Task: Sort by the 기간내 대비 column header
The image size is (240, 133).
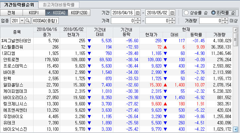Action: pos(100,32)
